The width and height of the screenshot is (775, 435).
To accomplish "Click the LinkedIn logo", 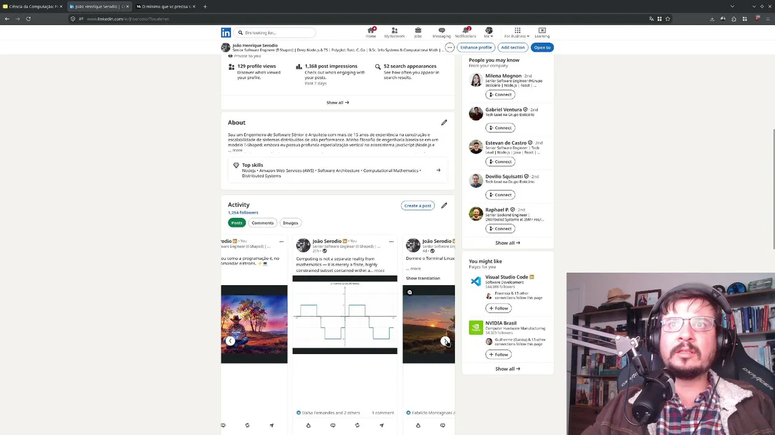I will pos(226,33).
